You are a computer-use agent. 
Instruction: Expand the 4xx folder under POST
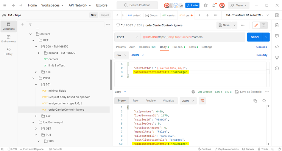tap(36, 116)
